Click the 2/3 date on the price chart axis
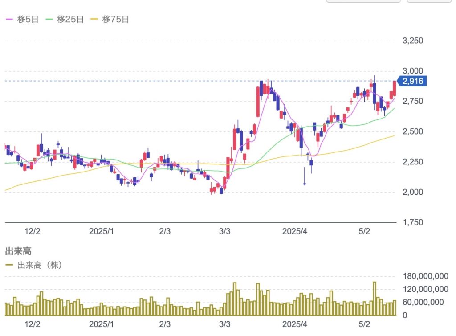Image resolution: width=456 pixels, height=336 pixels. click(165, 231)
